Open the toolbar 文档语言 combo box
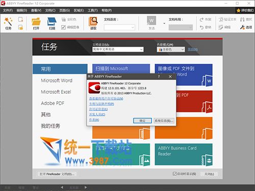255x191 pixels. point(119,28)
